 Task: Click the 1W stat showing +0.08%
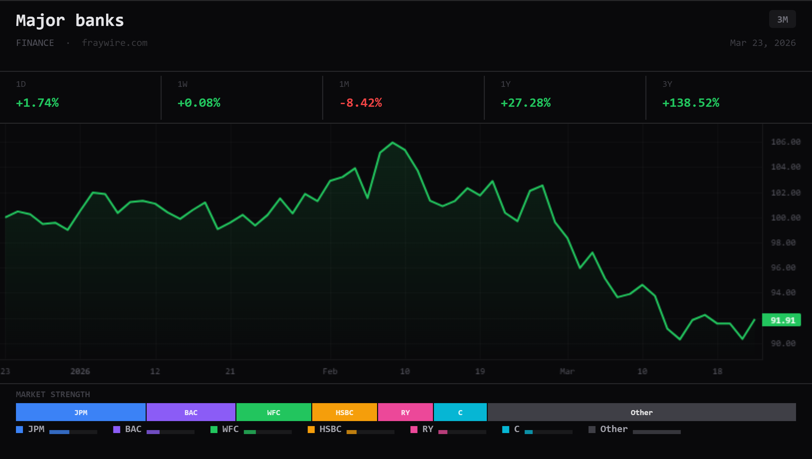click(241, 96)
